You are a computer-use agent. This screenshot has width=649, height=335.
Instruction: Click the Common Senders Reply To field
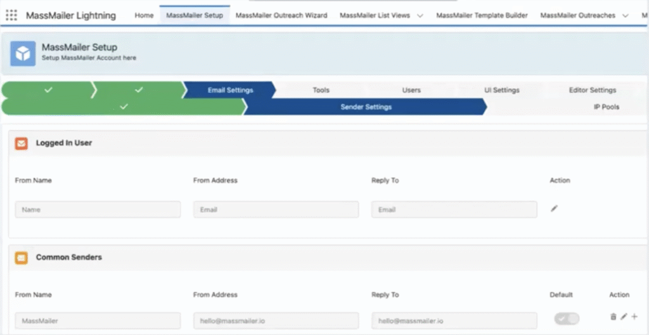point(454,320)
